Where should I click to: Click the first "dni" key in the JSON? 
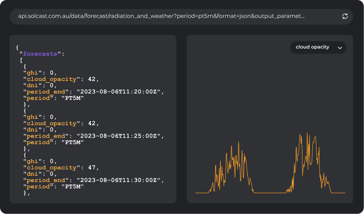(x=31, y=85)
